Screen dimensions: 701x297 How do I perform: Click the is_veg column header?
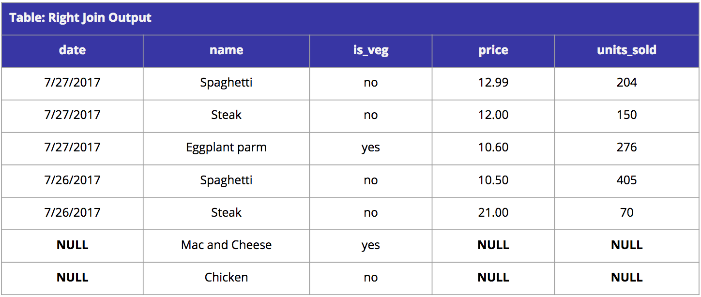click(370, 50)
